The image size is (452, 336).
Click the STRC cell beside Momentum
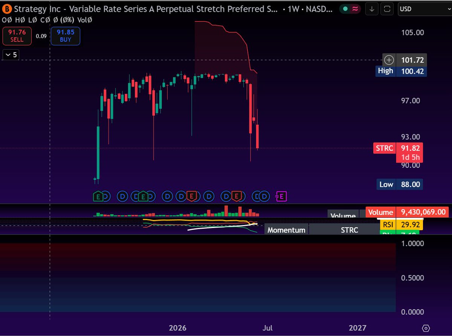[349, 230]
